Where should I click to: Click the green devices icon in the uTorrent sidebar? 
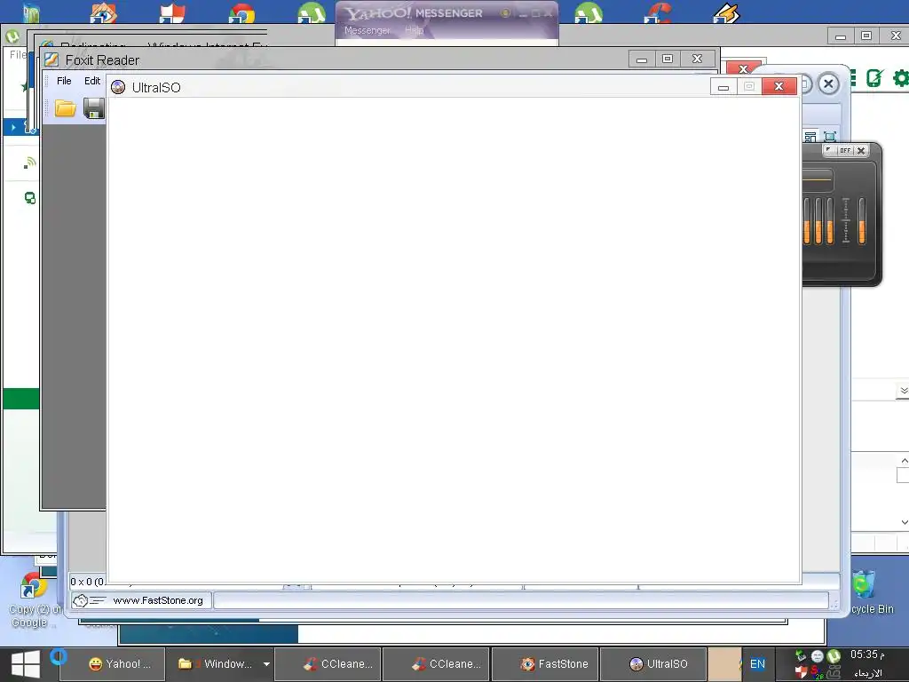[x=29, y=198]
